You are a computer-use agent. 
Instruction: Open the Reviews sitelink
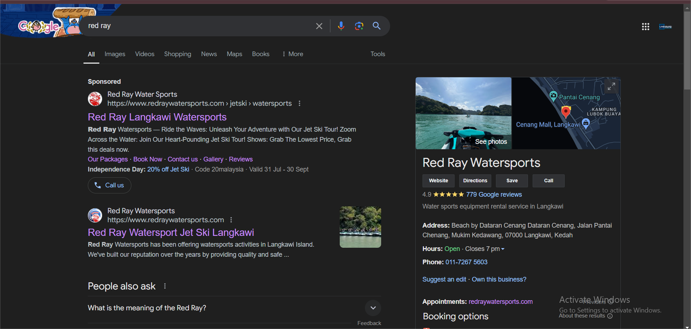[x=241, y=159]
